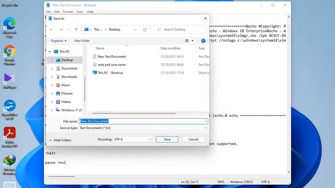Change the view layout icon
The width and height of the screenshot is (335, 188).
pos(187,41)
